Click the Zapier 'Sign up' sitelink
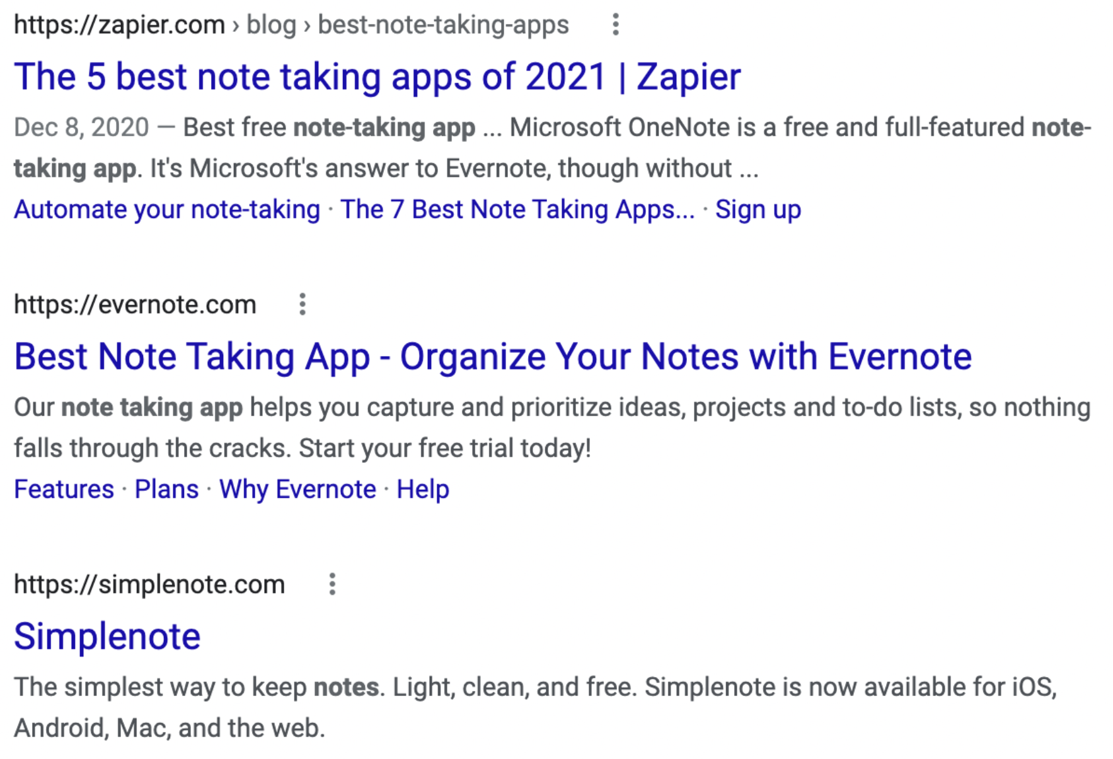1113x759 pixels. [x=758, y=209]
